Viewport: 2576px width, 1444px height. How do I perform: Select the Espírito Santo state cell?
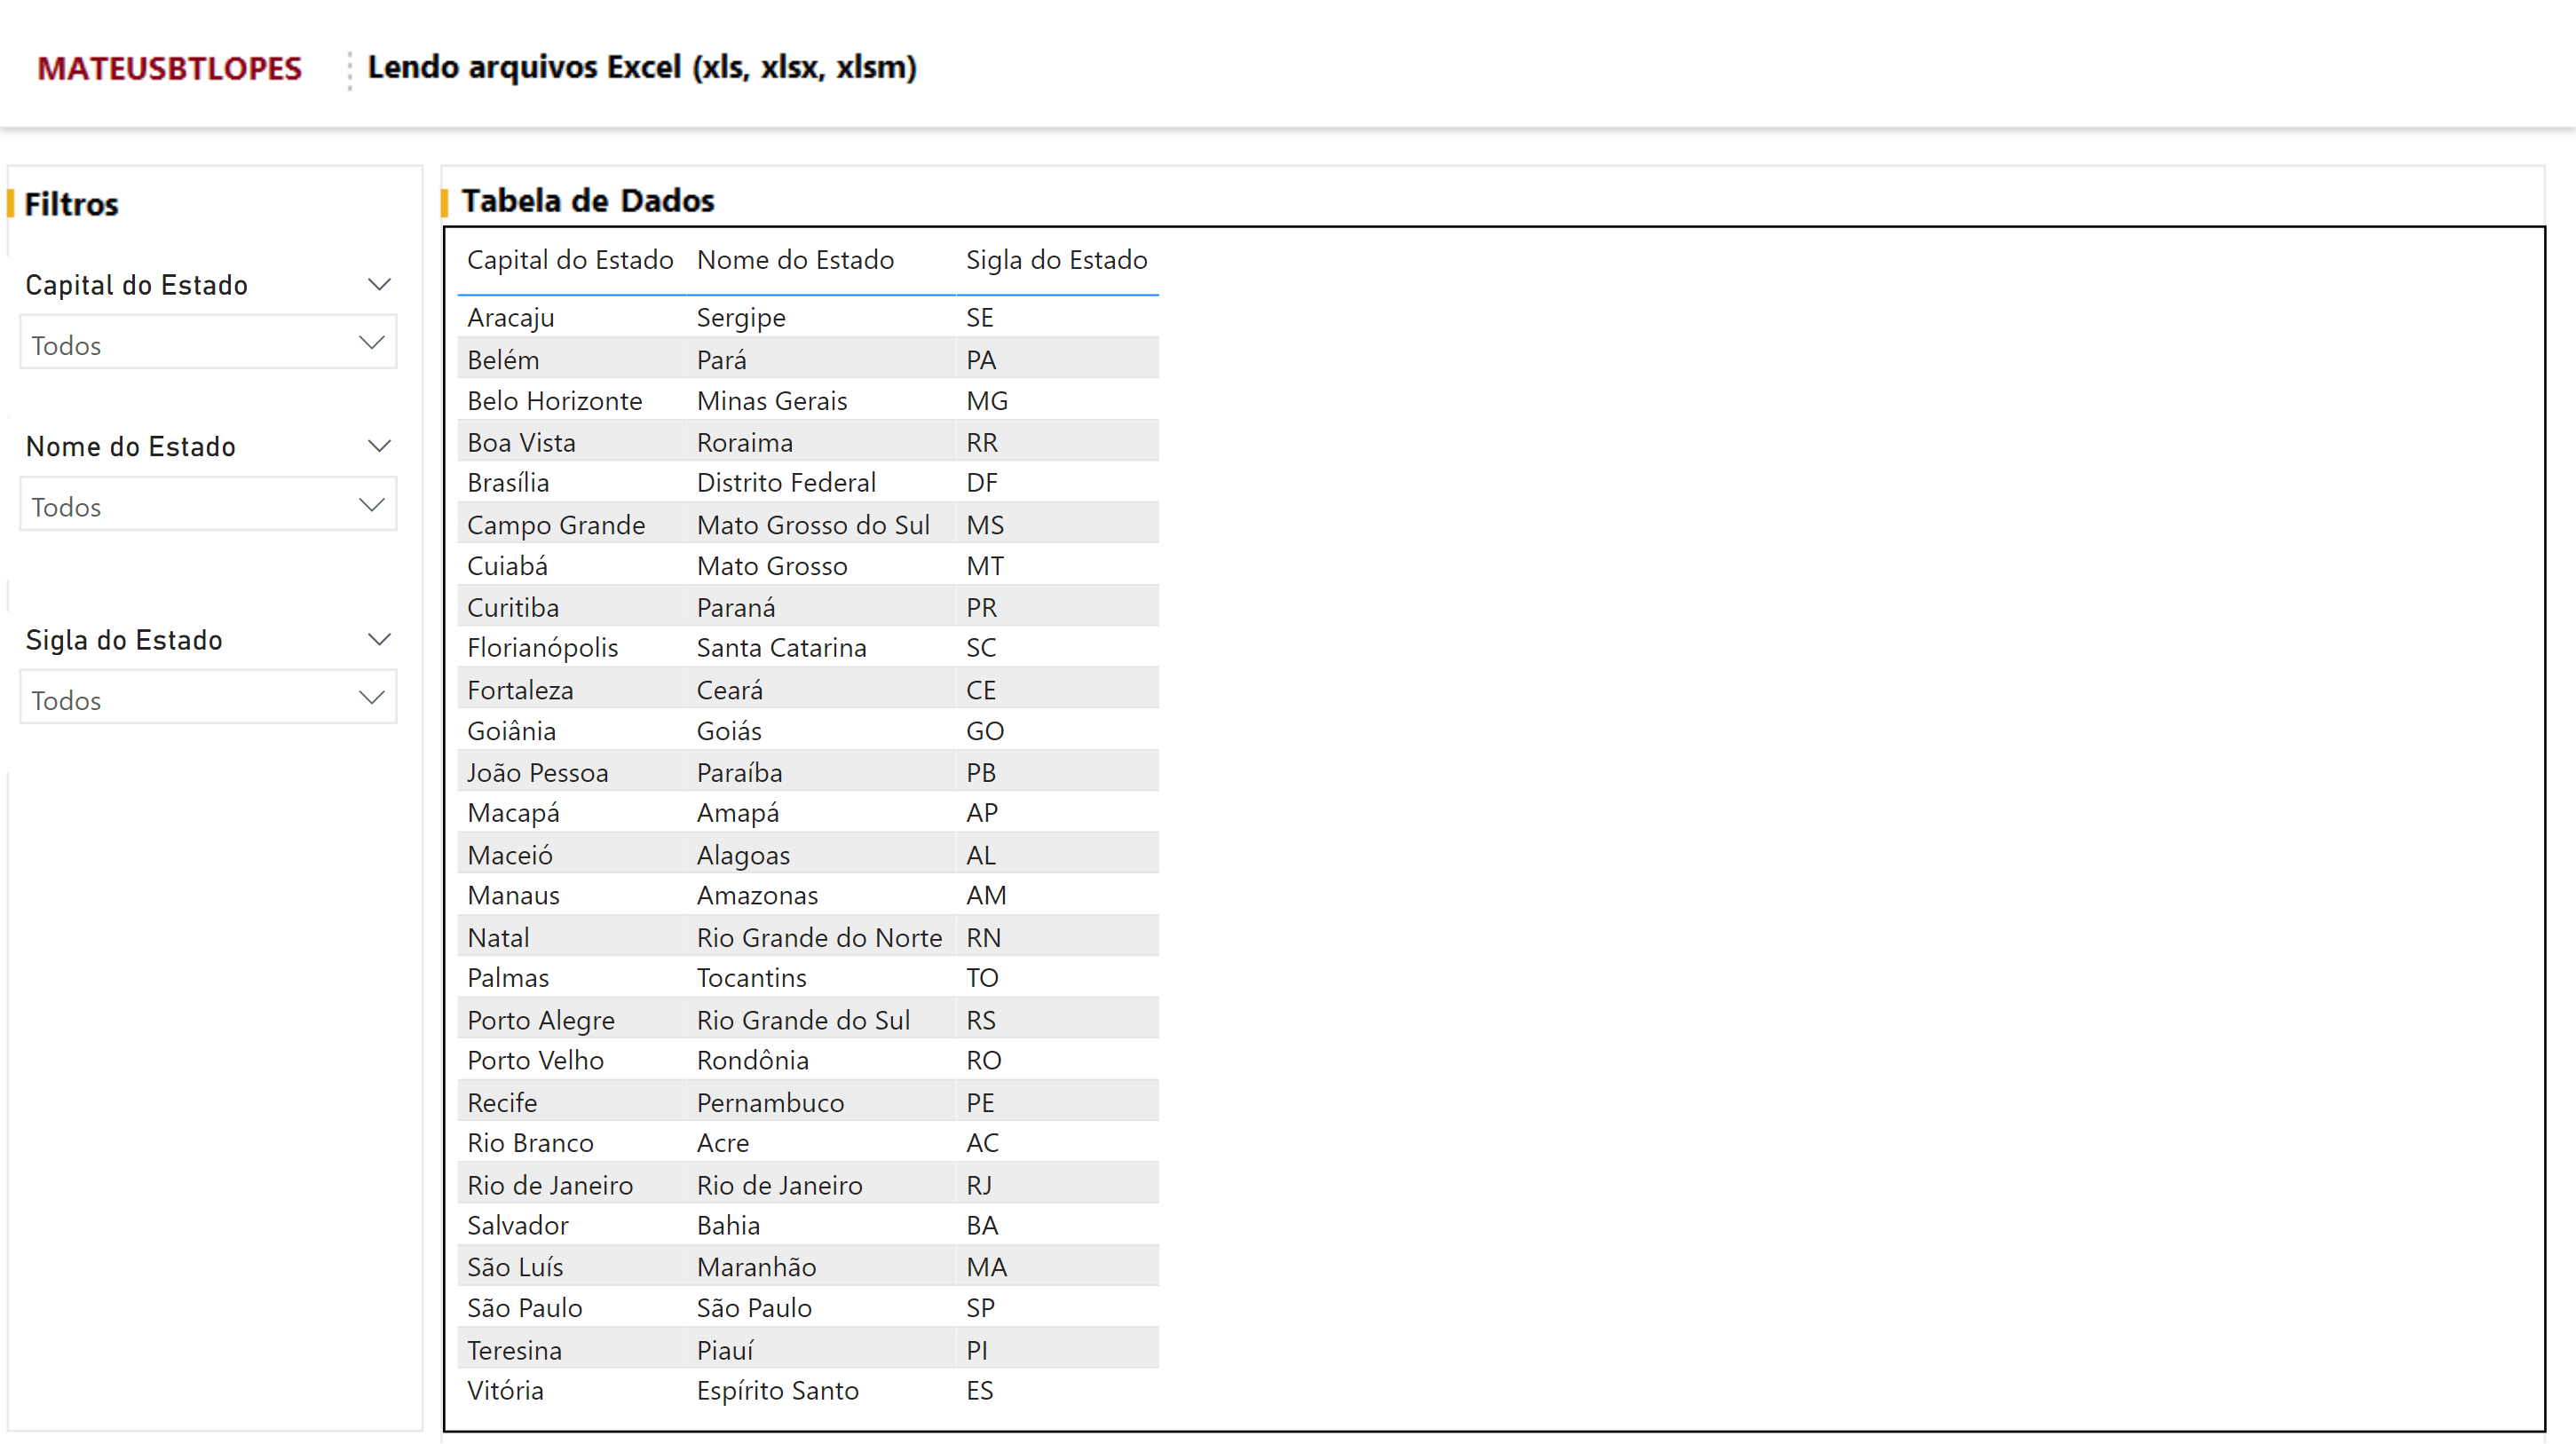point(777,1391)
